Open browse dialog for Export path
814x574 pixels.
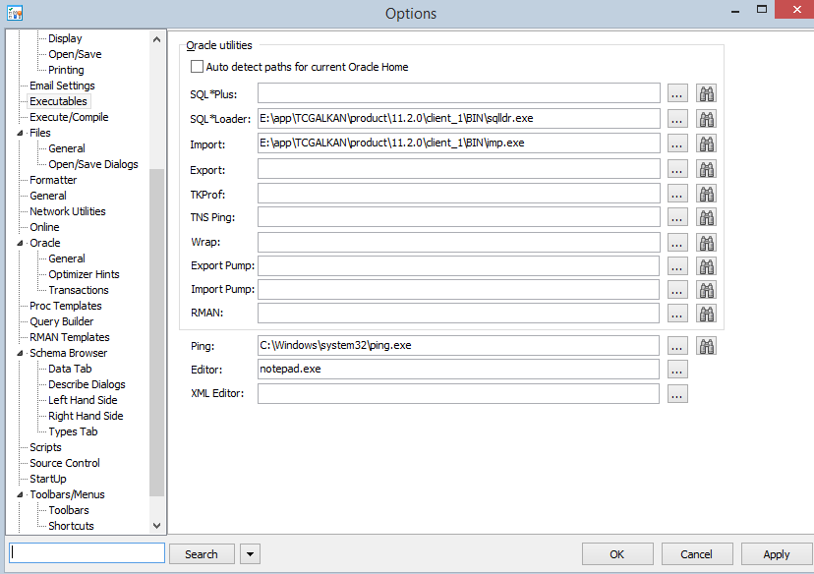coord(677,169)
